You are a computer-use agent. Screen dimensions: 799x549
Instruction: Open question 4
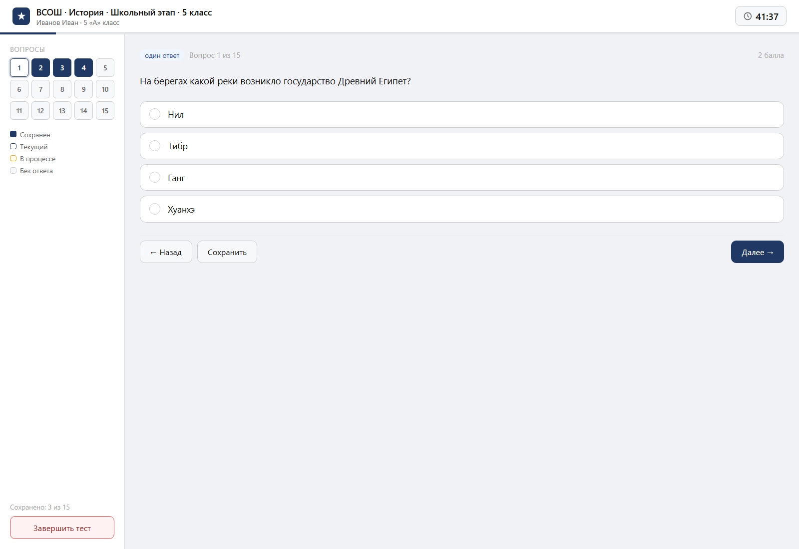tap(83, 68)
